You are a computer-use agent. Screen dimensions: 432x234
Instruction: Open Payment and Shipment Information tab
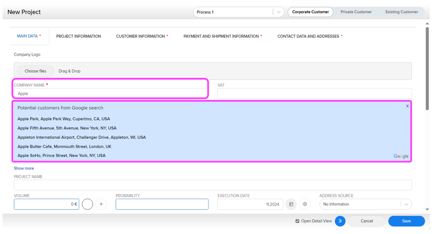pyautogui.click(x=223, y=36)
